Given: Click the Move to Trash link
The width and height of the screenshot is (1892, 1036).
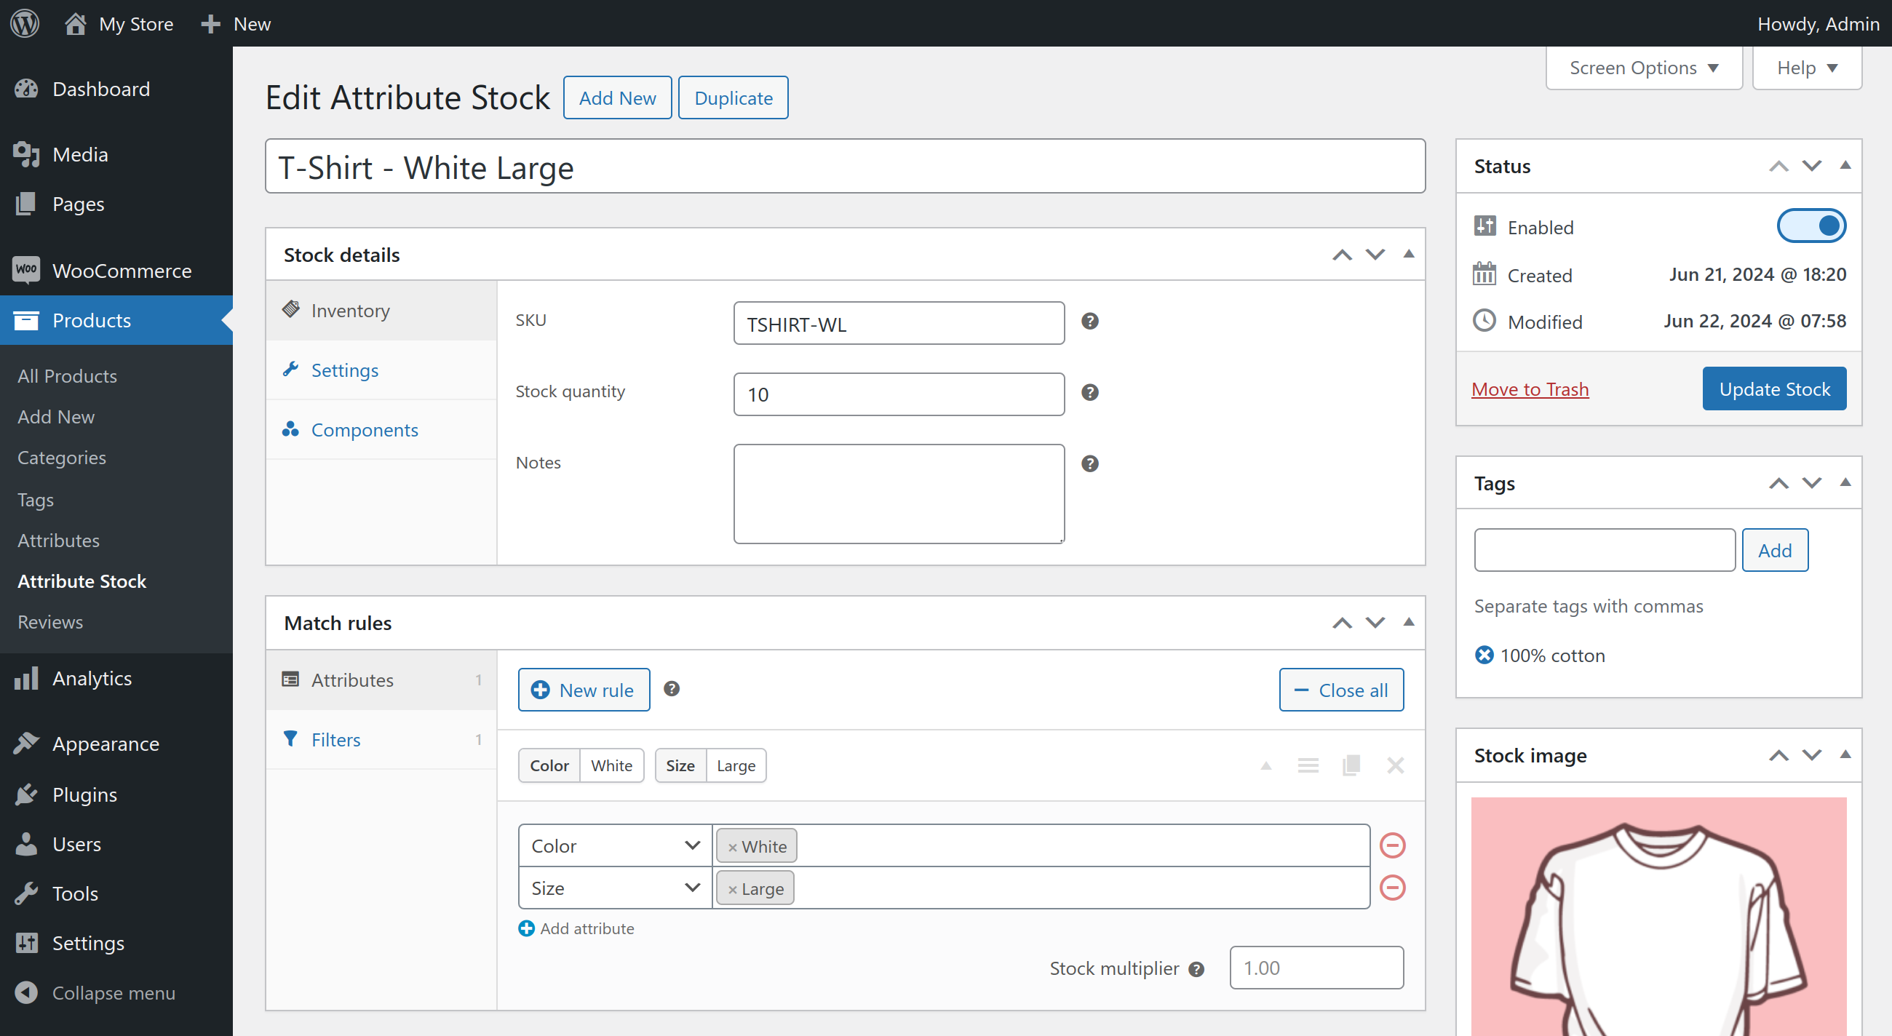Looking at the screenshot, I should 1530,388.
